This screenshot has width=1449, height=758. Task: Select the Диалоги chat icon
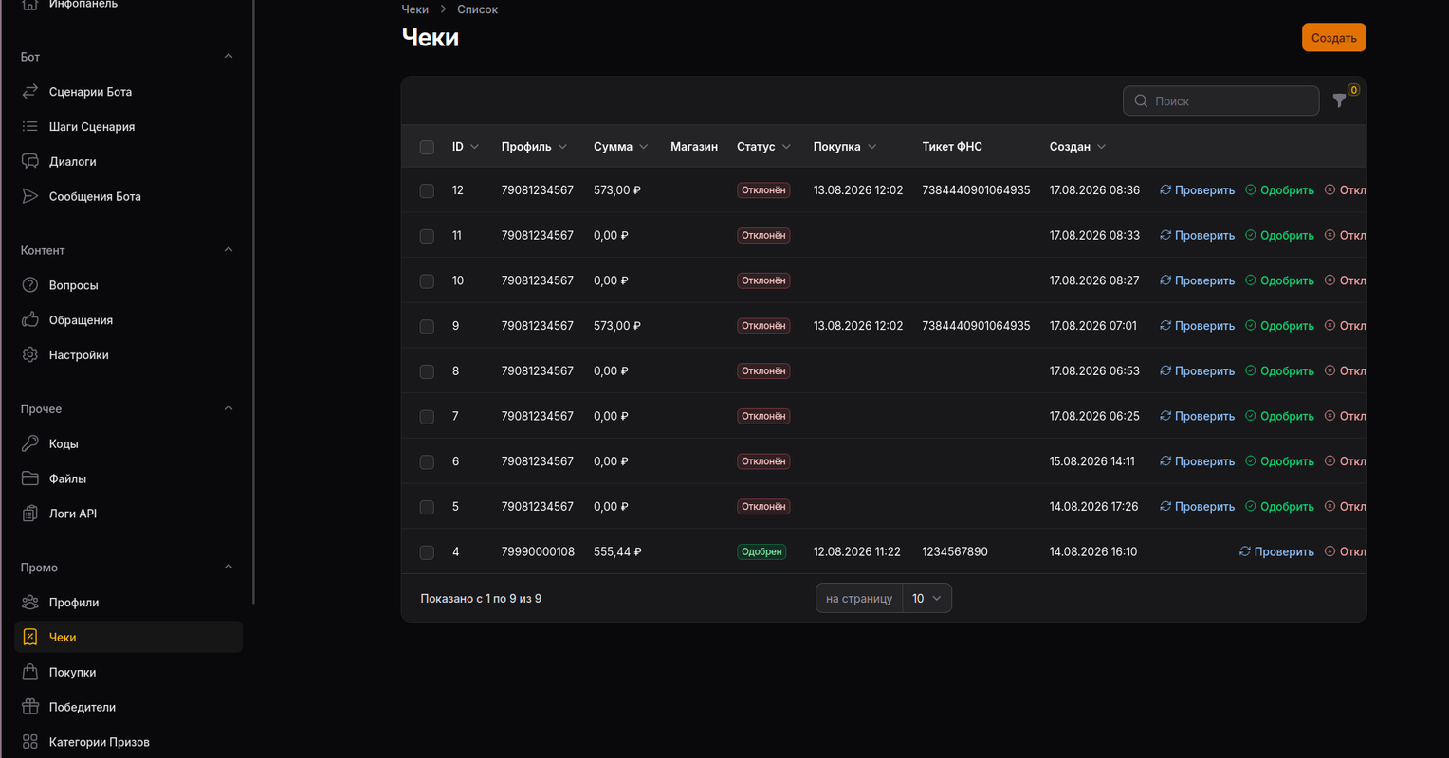tap(30, 162)
